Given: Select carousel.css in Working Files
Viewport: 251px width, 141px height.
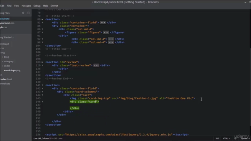Looking at the screenshot, I should point(7,23).
